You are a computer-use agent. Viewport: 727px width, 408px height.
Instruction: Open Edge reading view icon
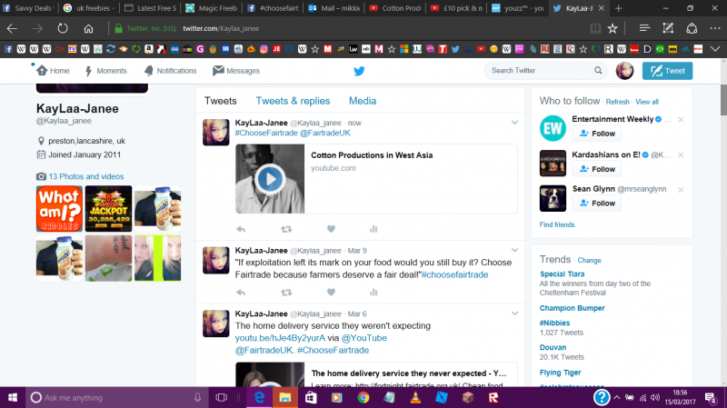pos(595,28)
